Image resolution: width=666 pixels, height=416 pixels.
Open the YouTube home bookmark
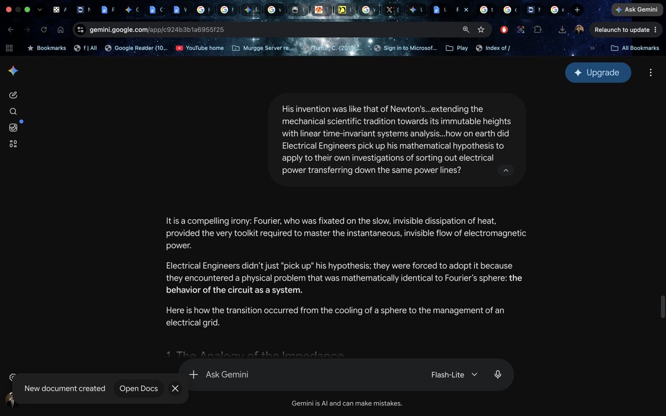(x=199, y=48)
